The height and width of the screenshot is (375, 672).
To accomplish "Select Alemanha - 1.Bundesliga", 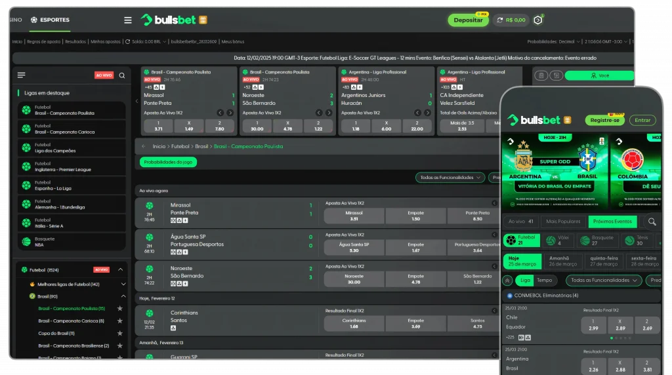I will point(72,204).
